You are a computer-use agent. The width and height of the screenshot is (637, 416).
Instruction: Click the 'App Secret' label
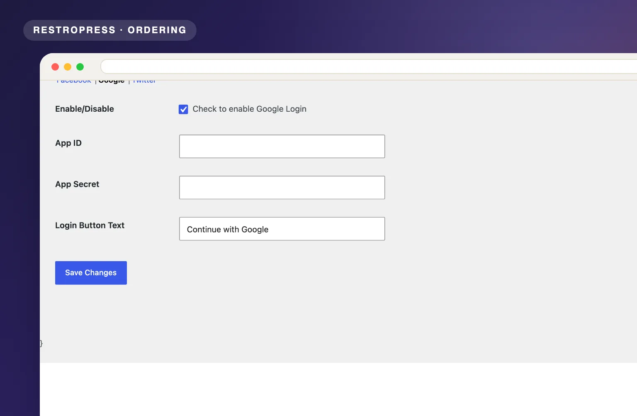(77, 184)
